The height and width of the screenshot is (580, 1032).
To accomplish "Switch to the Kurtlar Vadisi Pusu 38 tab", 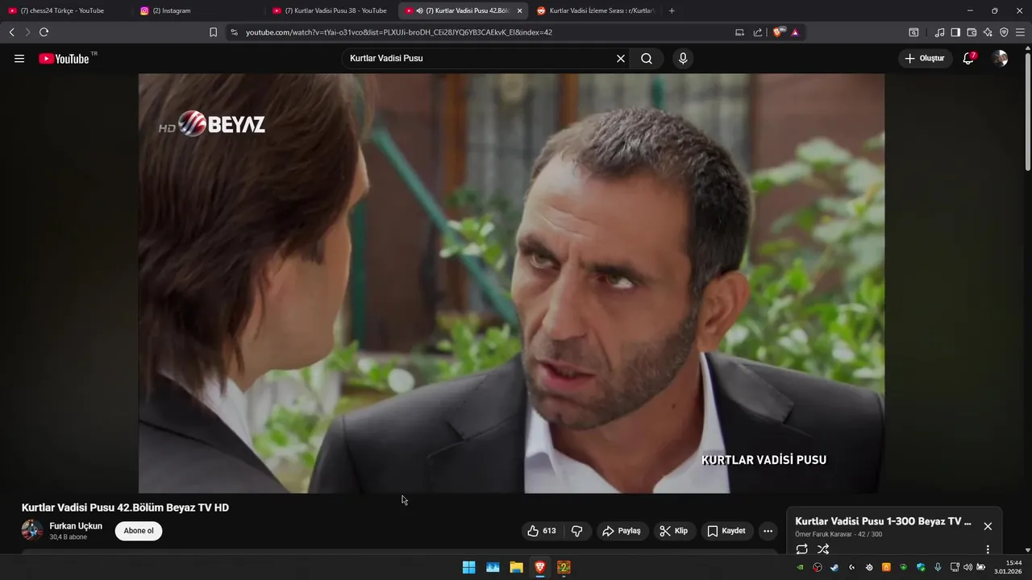I will click(x=330, y=10).
